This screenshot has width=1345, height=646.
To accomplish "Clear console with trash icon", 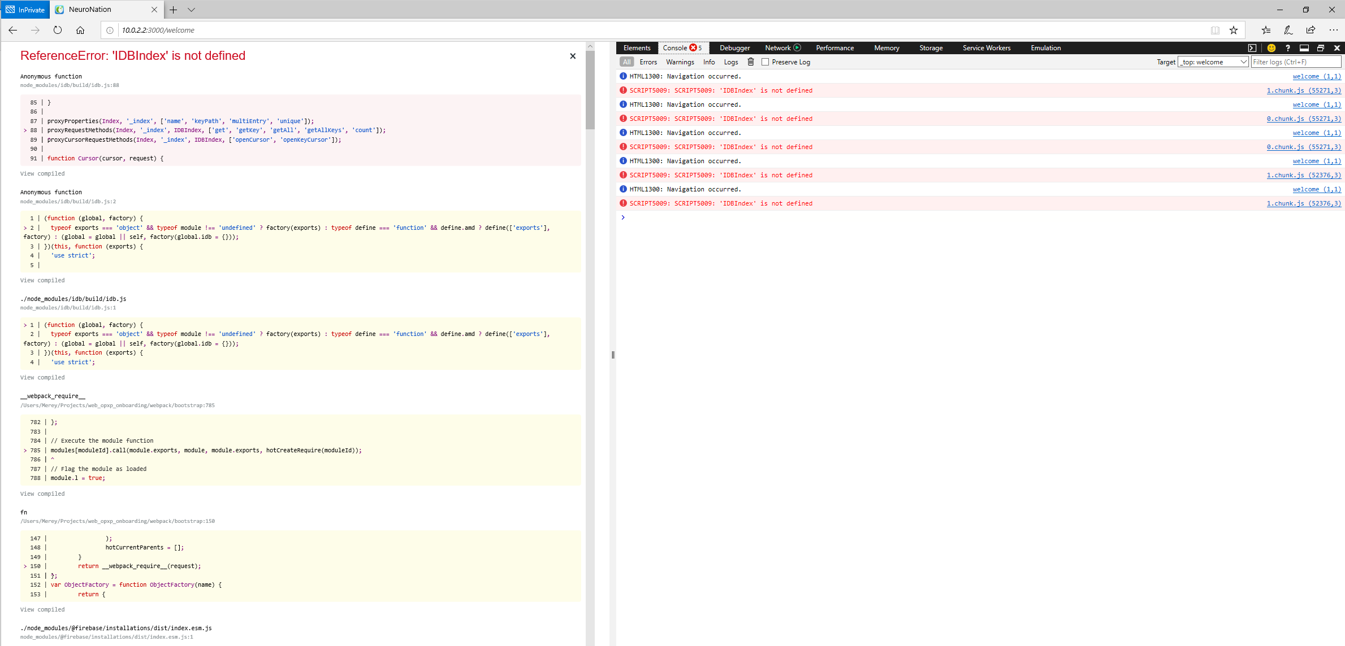I will (x=751, y=62).
